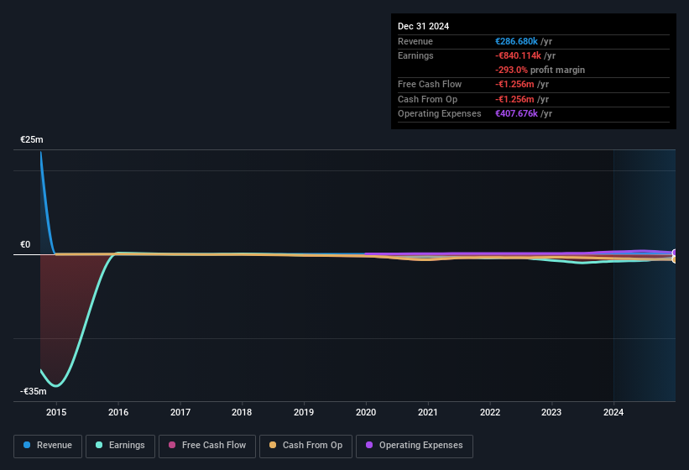
Task: Click the teal Earnings legend dot
Action: click(100, 446)
